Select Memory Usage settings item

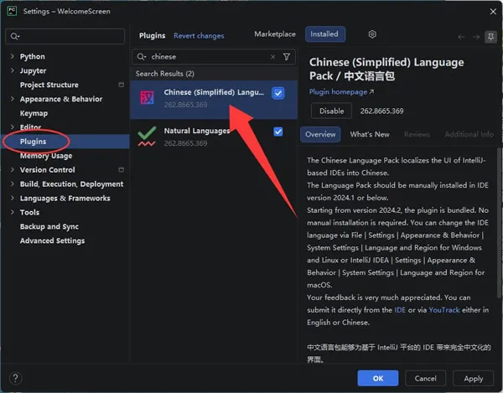[x=46, y=156]
